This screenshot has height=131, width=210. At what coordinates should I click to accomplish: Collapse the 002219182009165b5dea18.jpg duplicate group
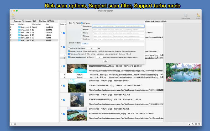(61, 66)
